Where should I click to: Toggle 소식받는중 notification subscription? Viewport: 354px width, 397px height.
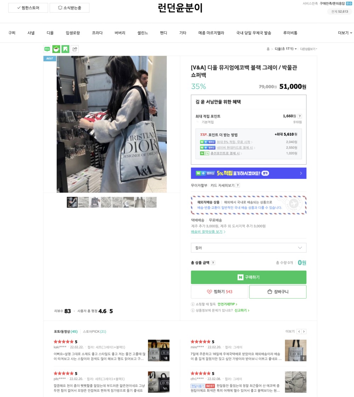coord(69,8)
